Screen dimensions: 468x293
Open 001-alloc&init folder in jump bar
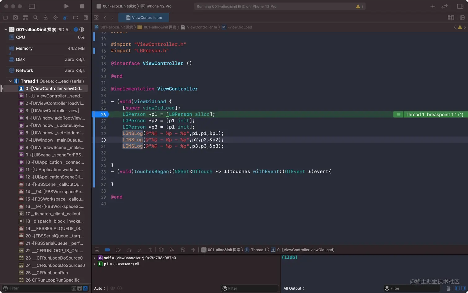click(157, 27)
